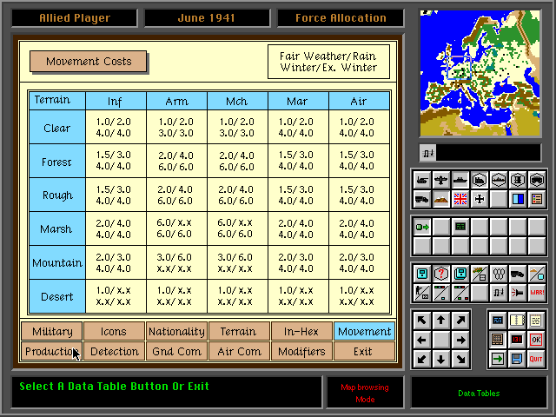Click the center button of the arrow pad

click(x=441, y=340)
